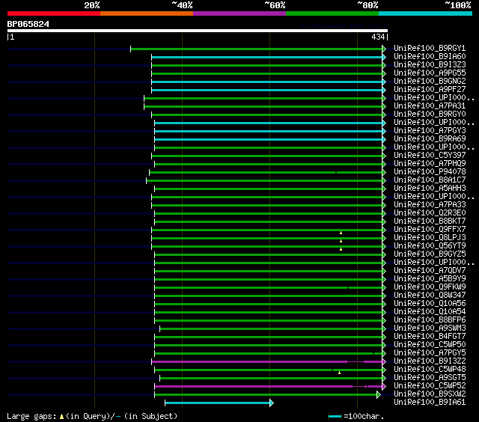The width and height of the screenshot is (479, 422).
Task: Click the orange ~40% identity legend segment
Action: (x=146, y=13)
